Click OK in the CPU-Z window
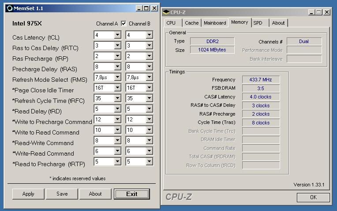This screenshot has width=337, height=211. [x=313, y=197]
